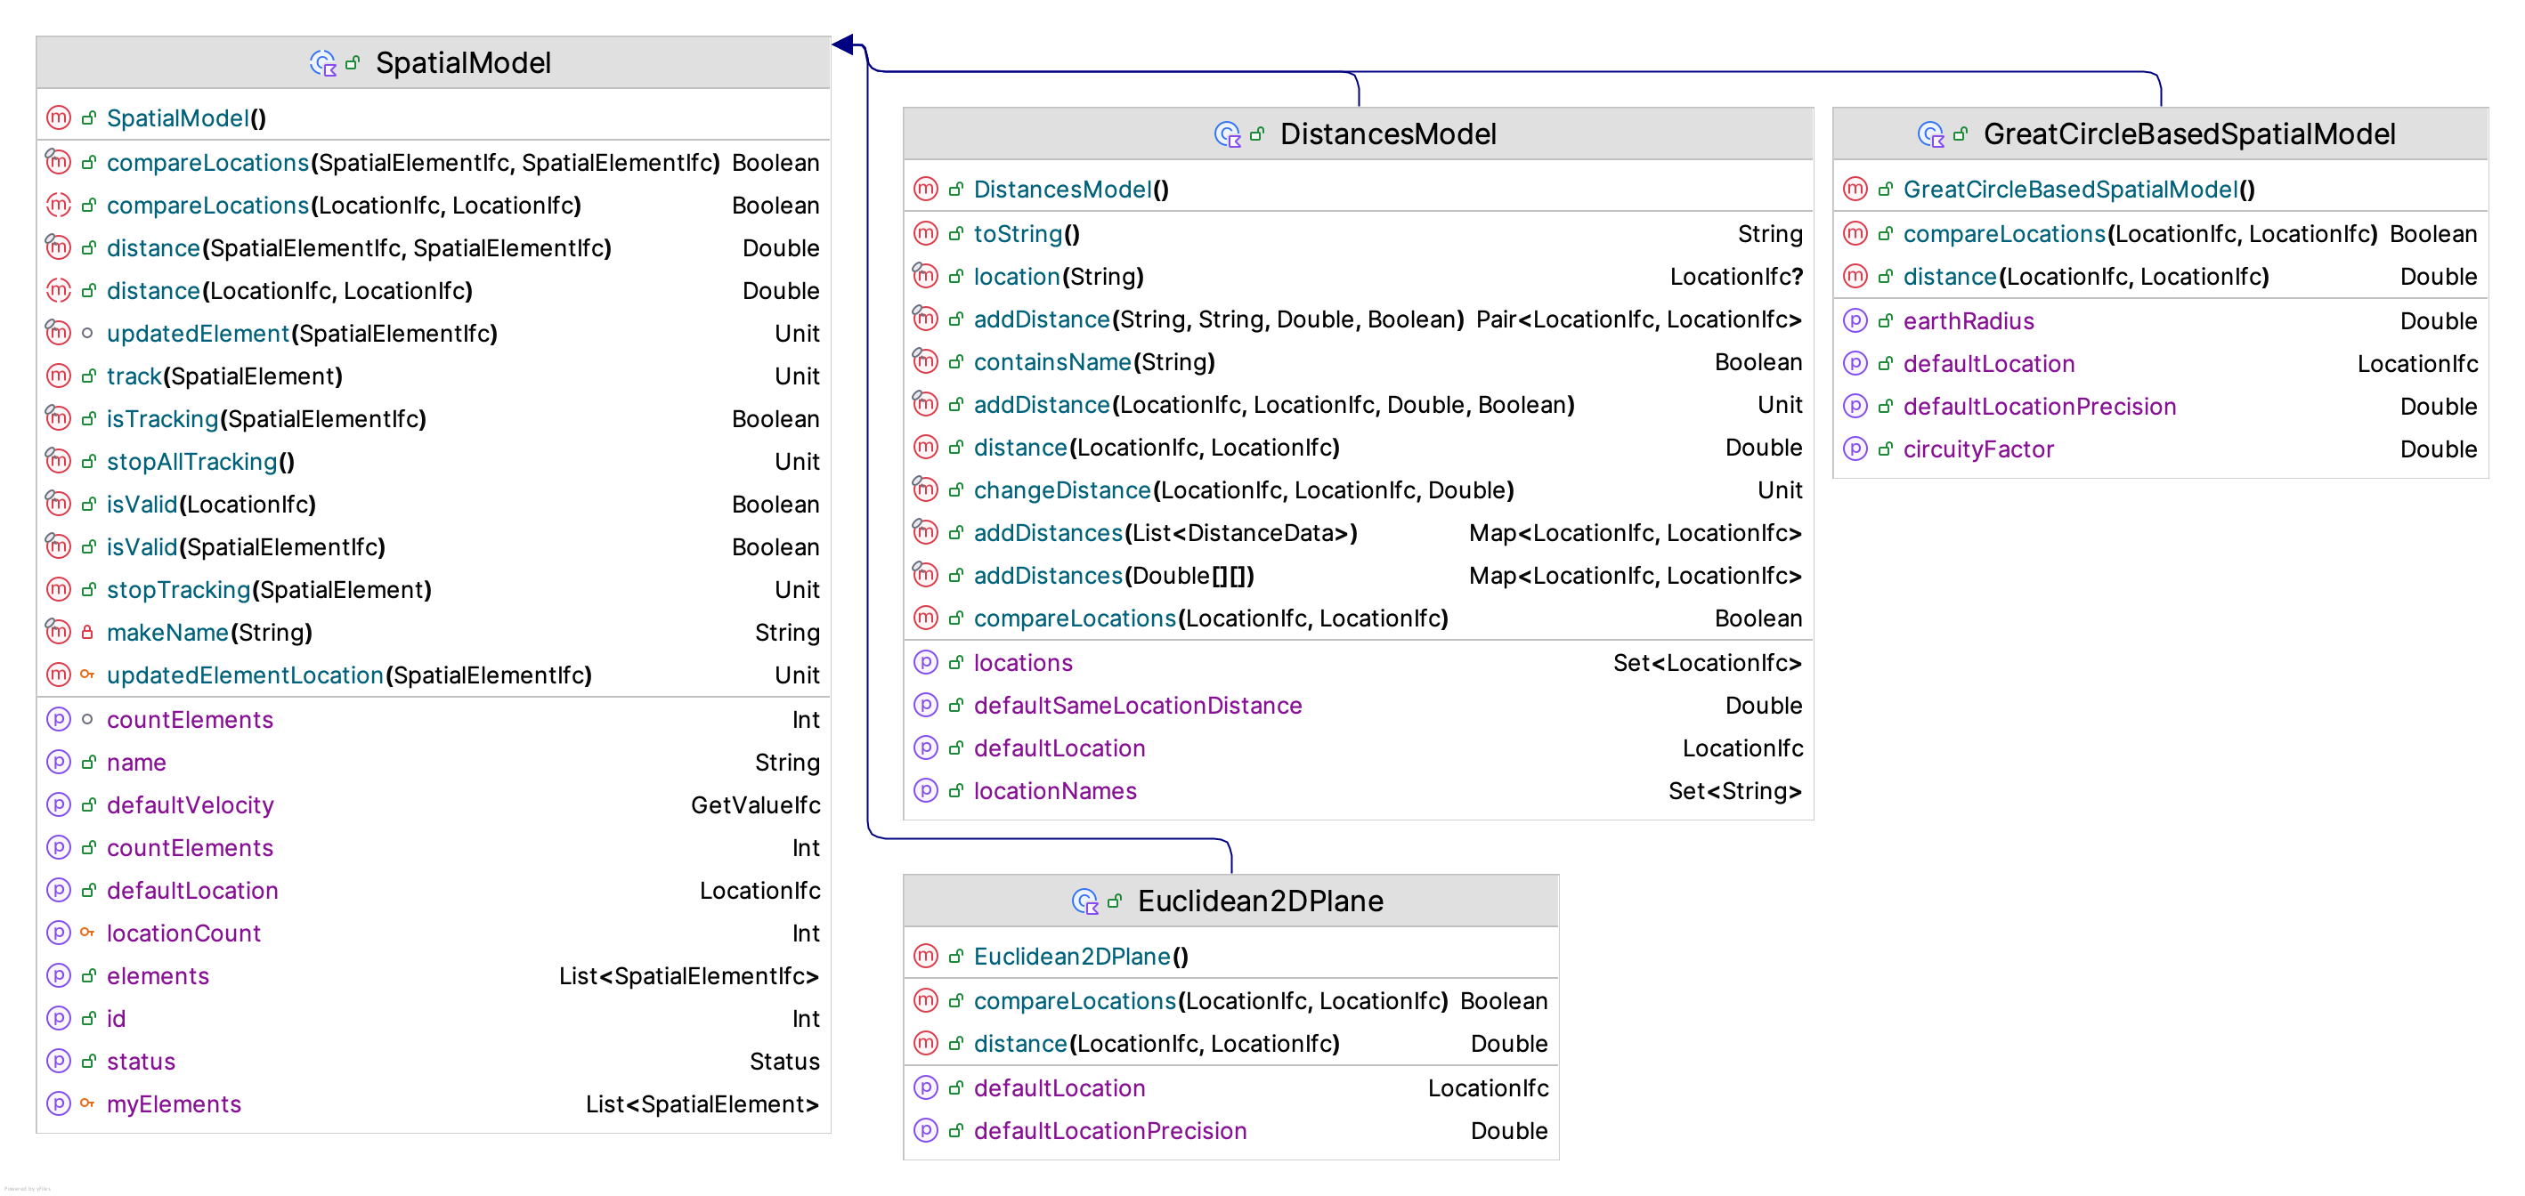Click distance method in GreatCircleBasedSpatialModel
Screen dimensions: 2525x1196
click(x=2160, y=278)
